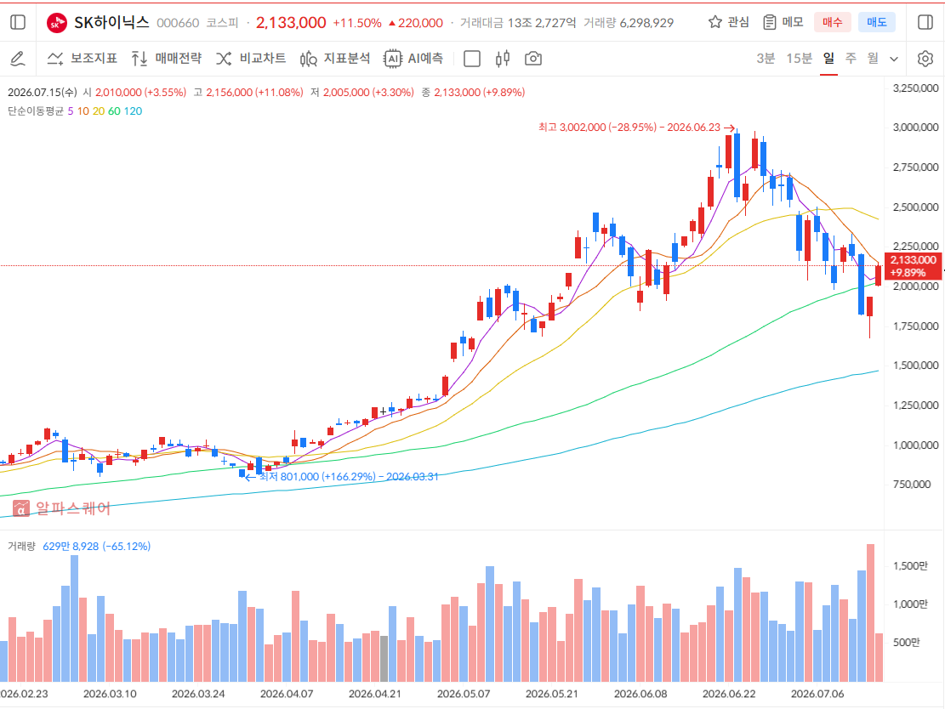
Task: Select the 120-day moving average
Action: (x=134, y=111)
